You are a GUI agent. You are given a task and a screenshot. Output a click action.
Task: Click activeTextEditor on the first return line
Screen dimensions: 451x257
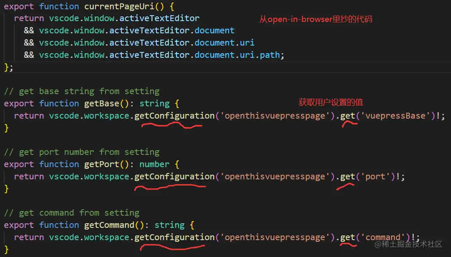[159, 18]
